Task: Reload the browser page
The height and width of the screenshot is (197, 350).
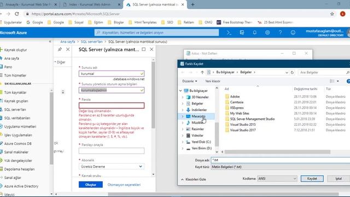Action: [17, 14]
